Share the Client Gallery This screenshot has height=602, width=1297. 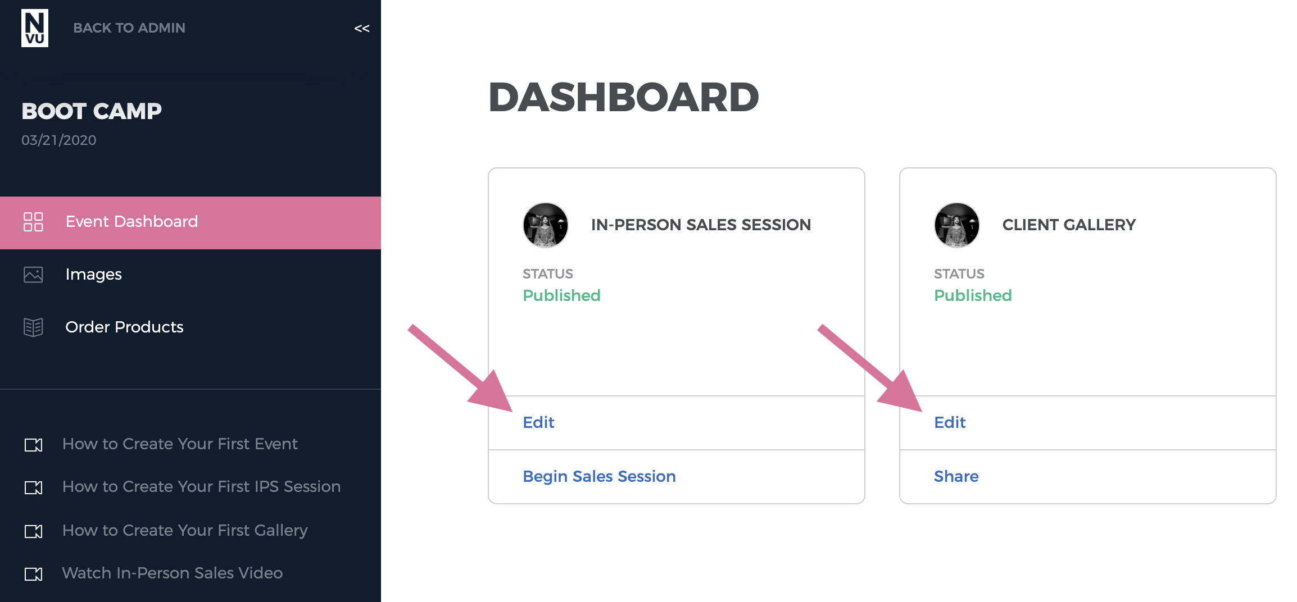956,476
